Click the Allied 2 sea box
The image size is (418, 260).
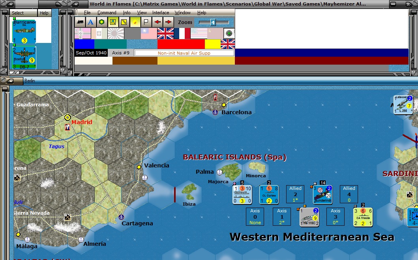point(295,194)
